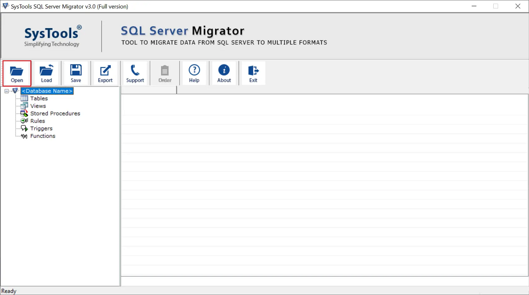Select Tables in the tree
The height and width of the screenshot is (295, 529).
click(39, 98)
